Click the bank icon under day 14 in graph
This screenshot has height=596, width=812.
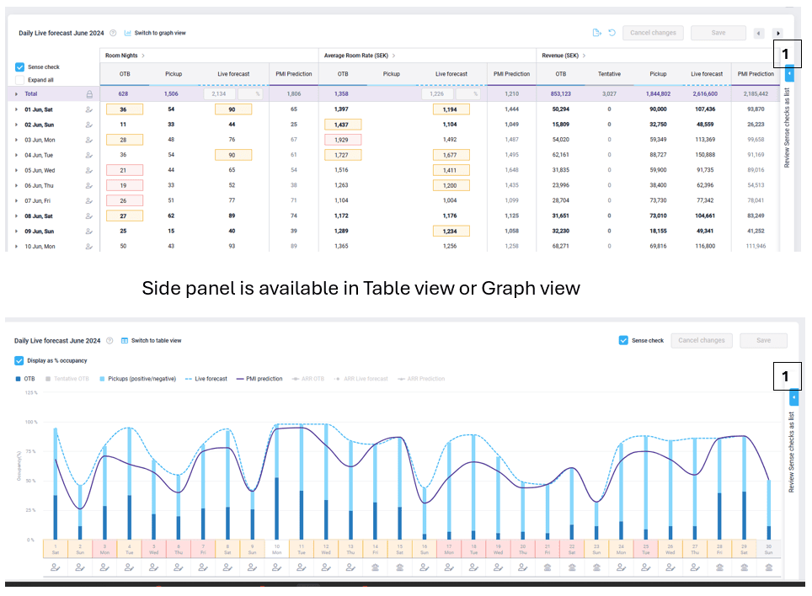374,567
